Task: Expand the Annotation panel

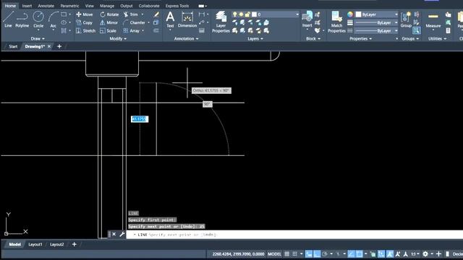Action: click(186, 38)
